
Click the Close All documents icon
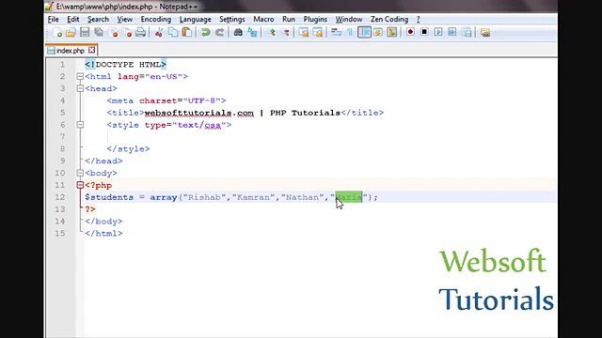(127, 33)
